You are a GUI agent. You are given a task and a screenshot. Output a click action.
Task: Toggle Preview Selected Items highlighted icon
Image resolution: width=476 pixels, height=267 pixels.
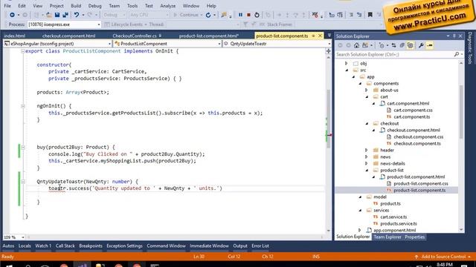430,45
